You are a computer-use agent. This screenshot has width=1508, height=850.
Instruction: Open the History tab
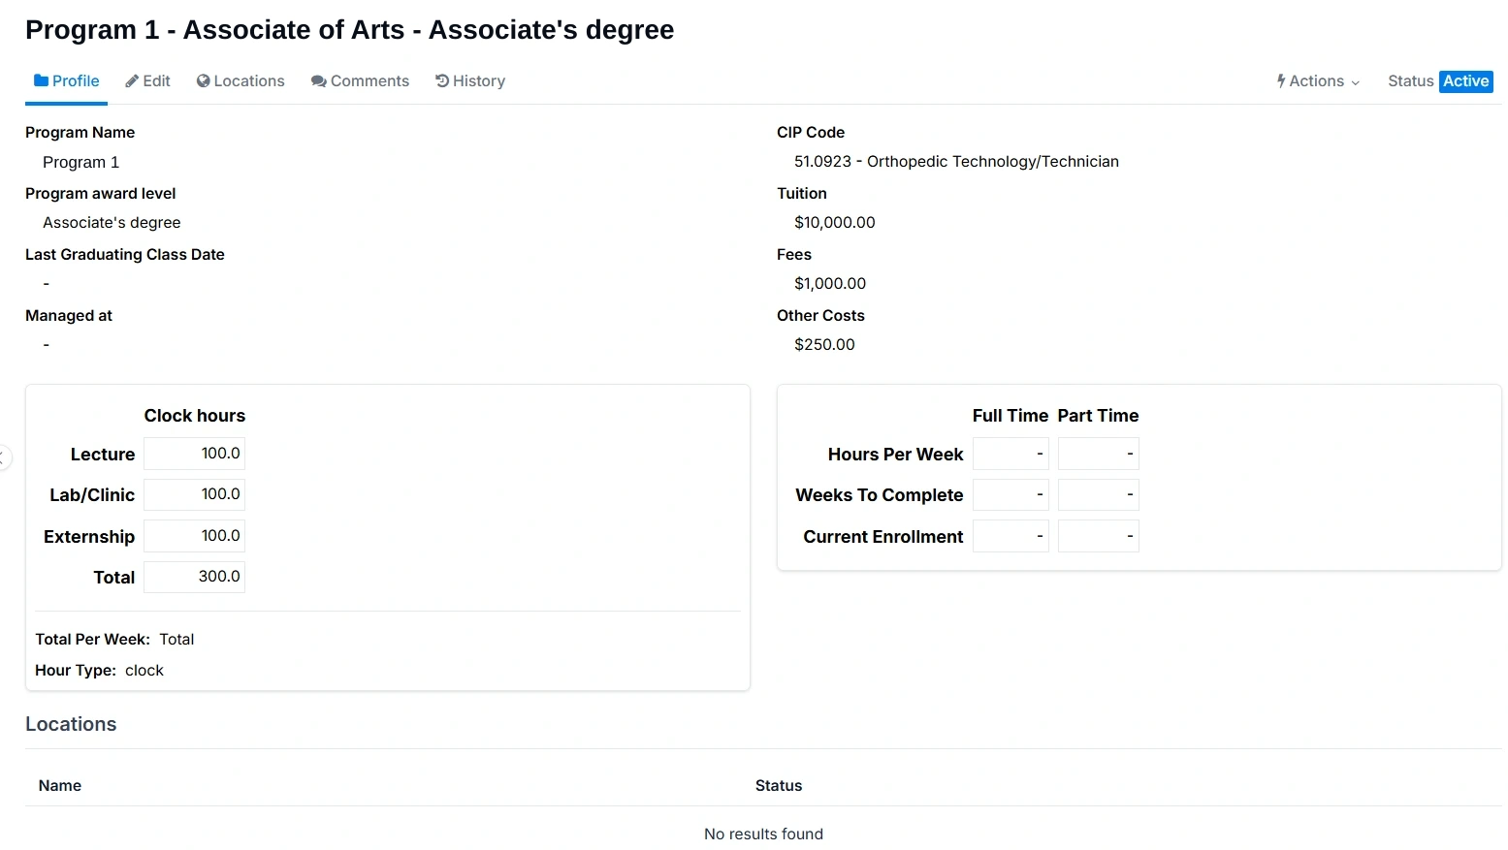pos(470,81)
